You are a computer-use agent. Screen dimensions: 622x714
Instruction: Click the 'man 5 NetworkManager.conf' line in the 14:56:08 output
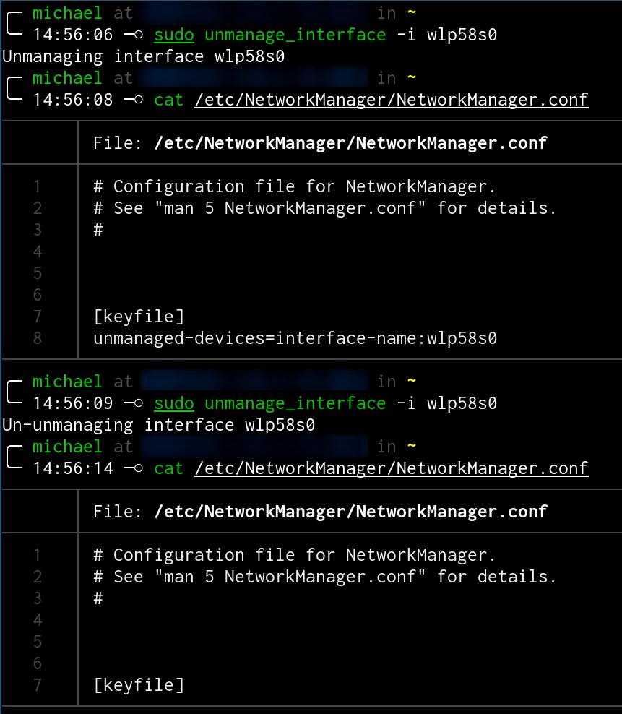click(x=324, y=209)
